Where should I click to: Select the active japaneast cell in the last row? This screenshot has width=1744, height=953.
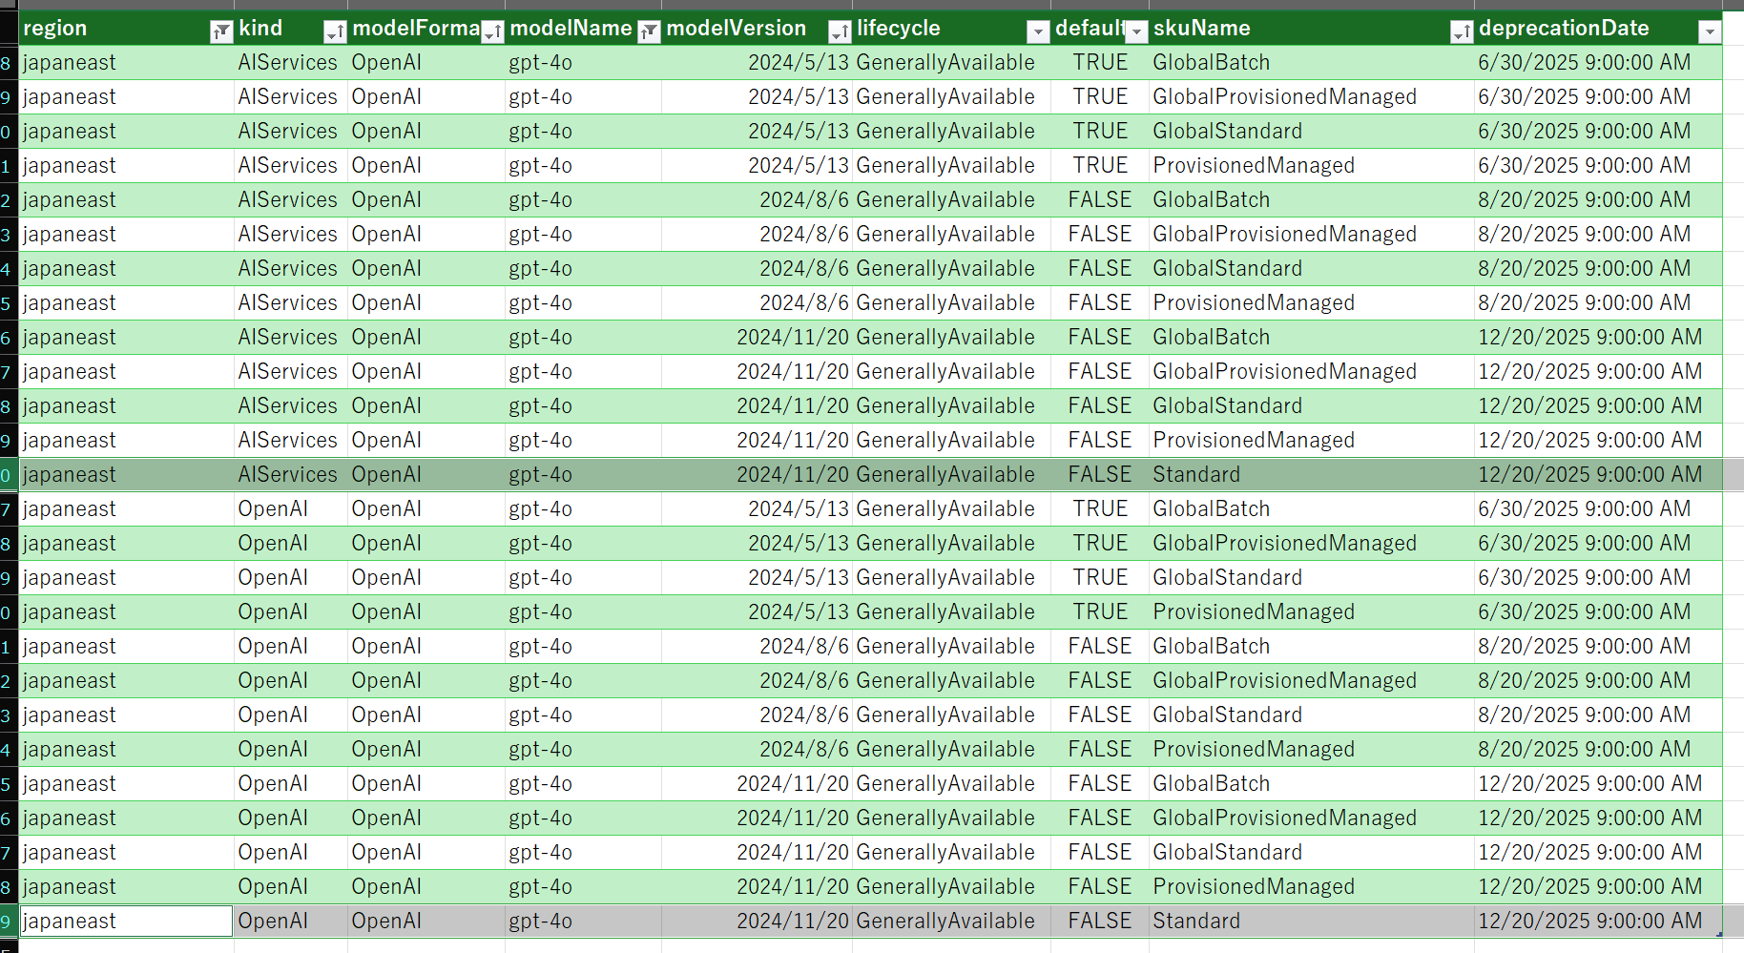[x=126, y=921]
